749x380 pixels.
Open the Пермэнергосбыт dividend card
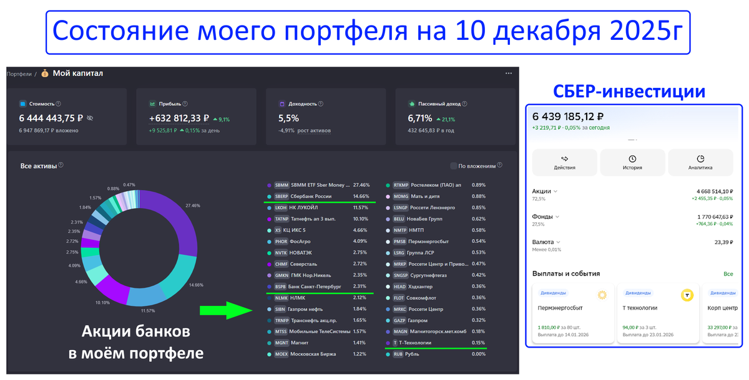(572, 313)
